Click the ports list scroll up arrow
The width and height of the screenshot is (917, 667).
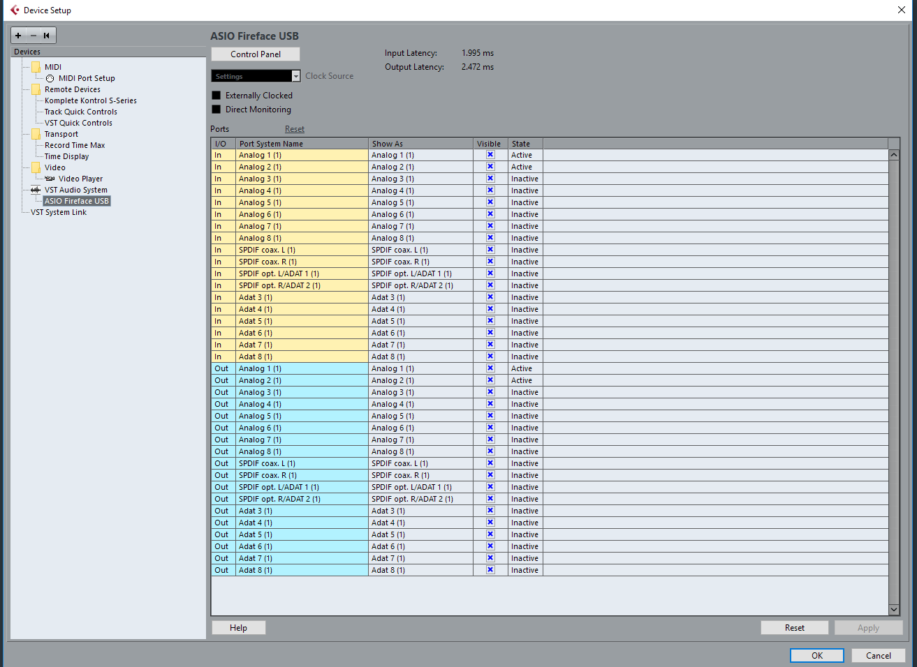[x=894, y=155]
